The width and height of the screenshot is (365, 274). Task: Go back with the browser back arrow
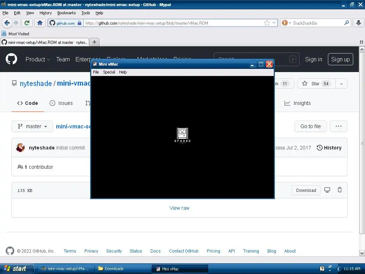(x=7, y=23)
